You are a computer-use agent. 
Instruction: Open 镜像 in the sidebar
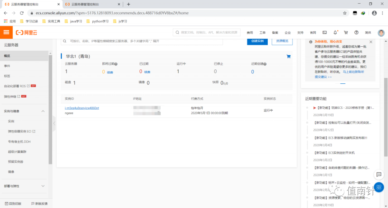tap(11, 172)
